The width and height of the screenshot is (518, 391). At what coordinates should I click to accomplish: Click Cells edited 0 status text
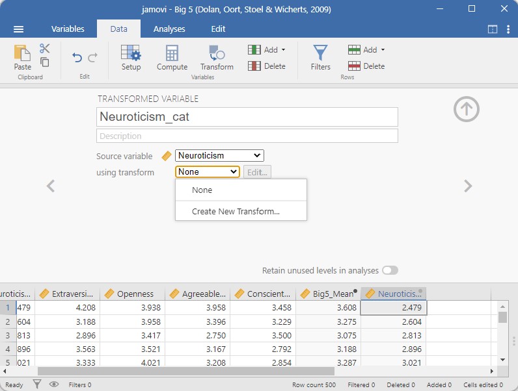pyautogui.click(x=483, y=385)
